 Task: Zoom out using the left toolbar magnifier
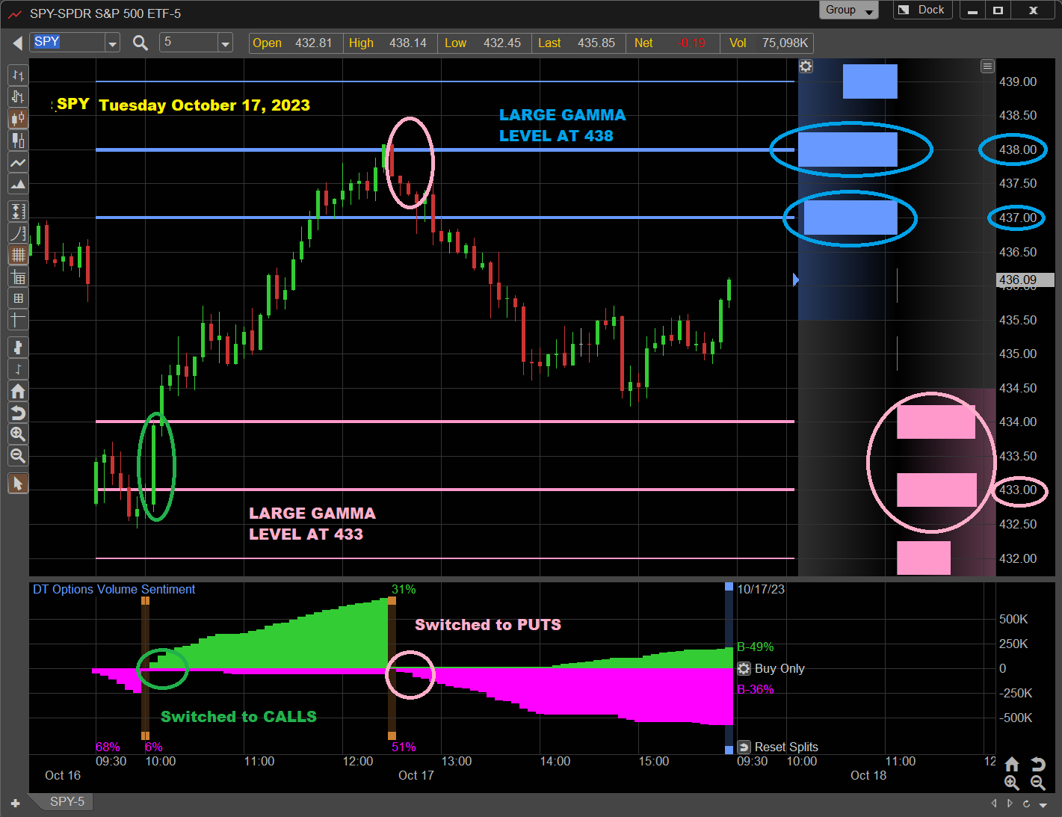pos(18,456)
